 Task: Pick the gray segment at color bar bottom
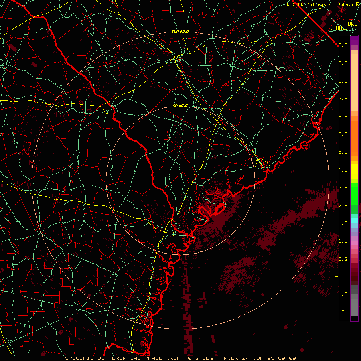point(354,307)
